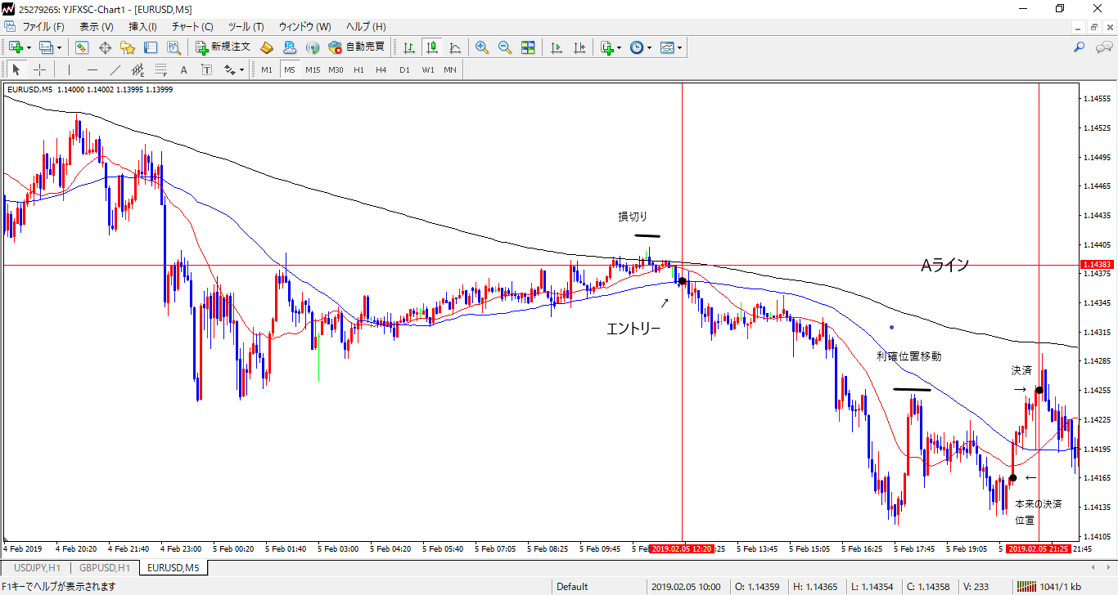
Task: Switch chart to bar chart style
Action: pos(408,47)
